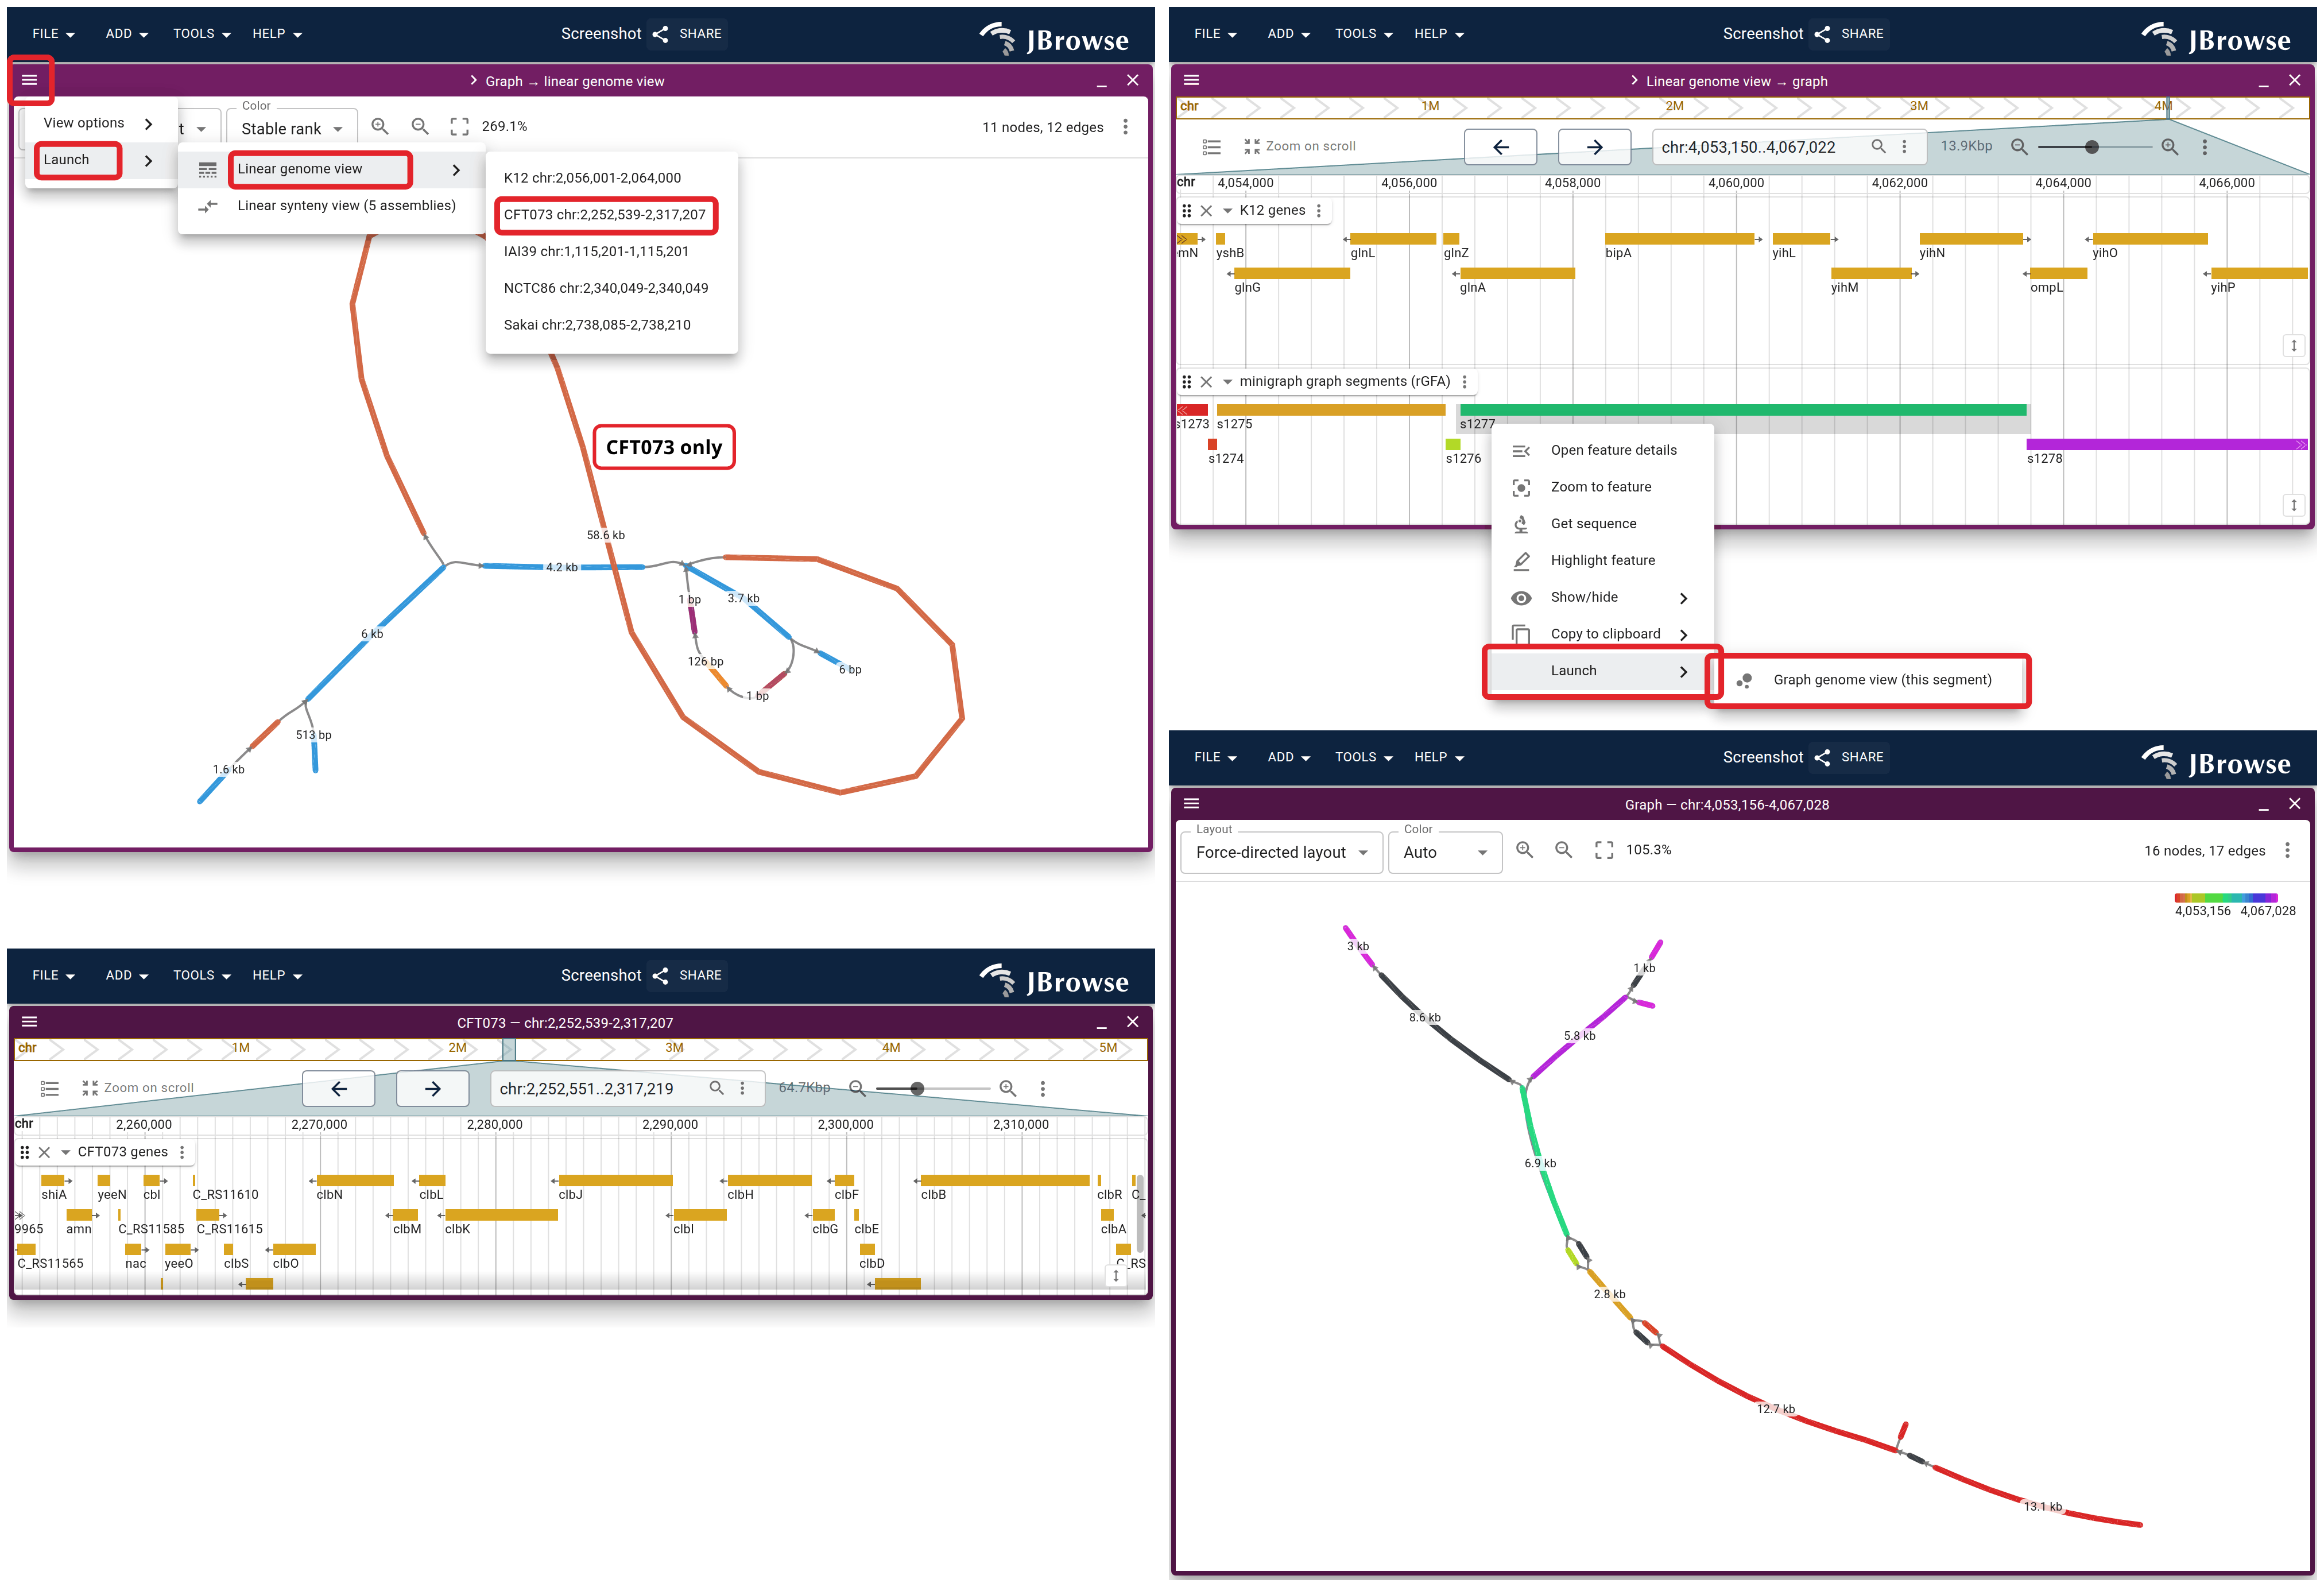The width and height of the screenshot is (2324, 1587).
Task: Adjust zoom slider beside 64.7Kbp
Action: point(932,1089)
